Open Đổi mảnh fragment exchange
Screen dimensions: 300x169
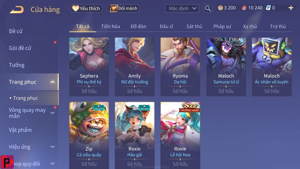pos(124,8)
